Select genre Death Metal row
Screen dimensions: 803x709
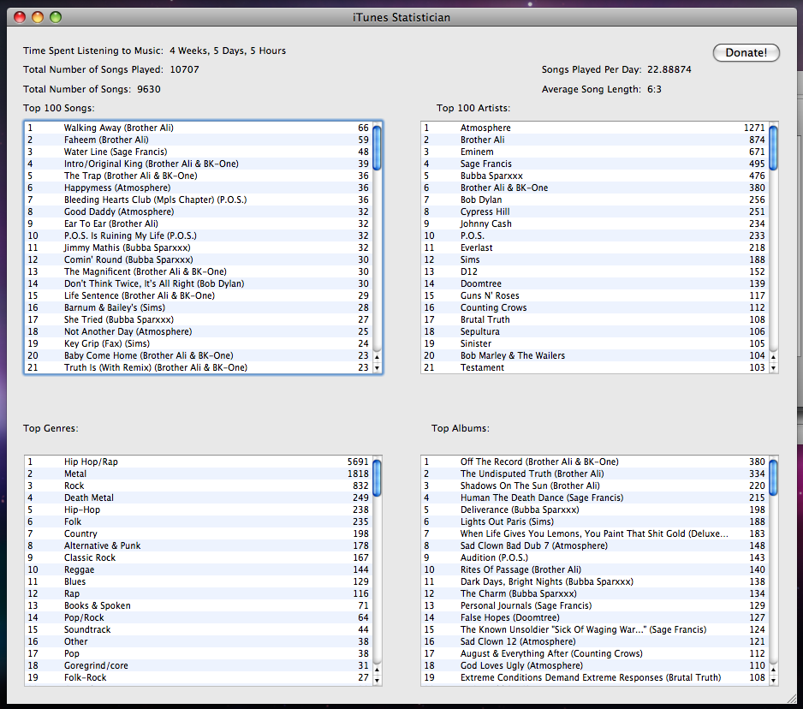coord(199,497)
